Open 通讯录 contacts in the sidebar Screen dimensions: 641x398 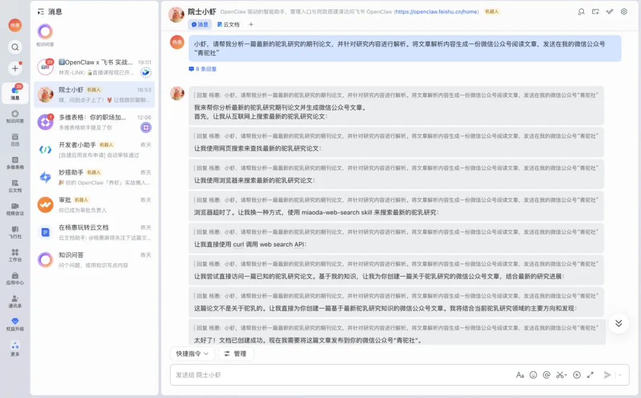pos(15,301)
